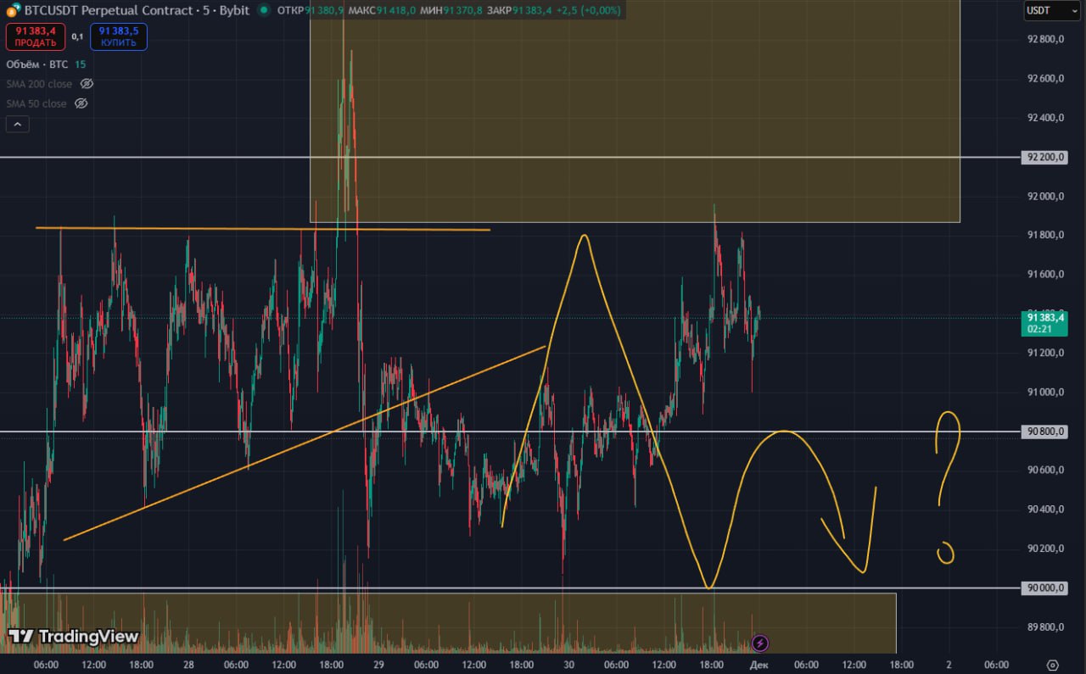The height and width of the screenshot is (674, 1086).
Task: Click the blue КУПИТЬ buy button
Action: (119, 36)
